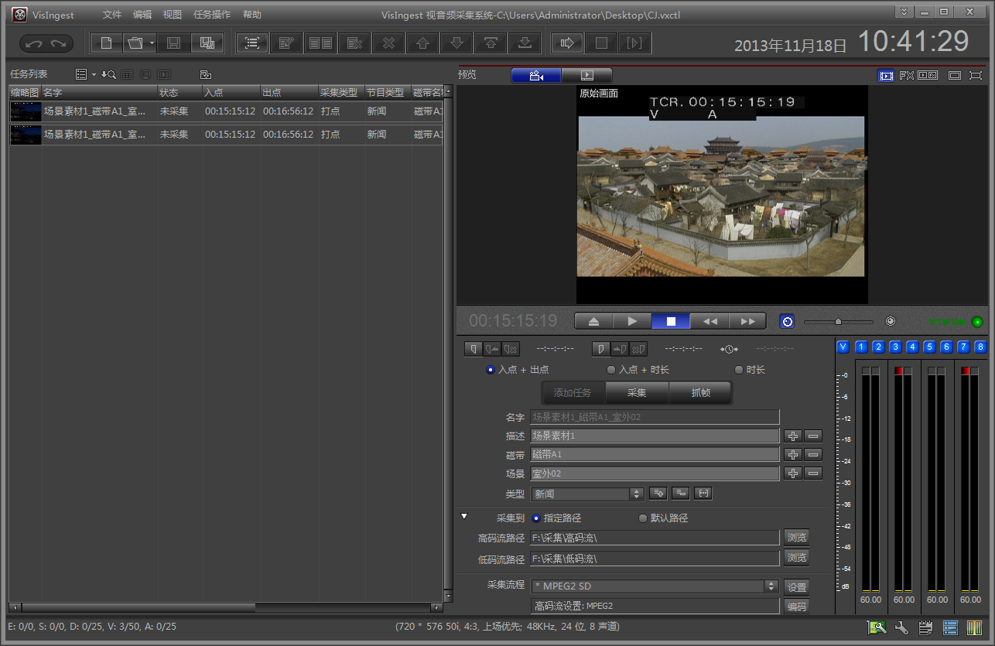Click the New file icon in toolbar
The width and height of the screenshot is (995, 646).
point(107,43)
